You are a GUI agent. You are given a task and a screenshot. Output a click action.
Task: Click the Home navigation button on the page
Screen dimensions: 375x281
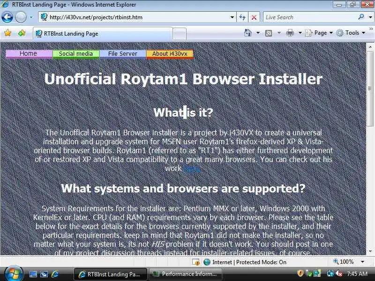coord(29,54)
